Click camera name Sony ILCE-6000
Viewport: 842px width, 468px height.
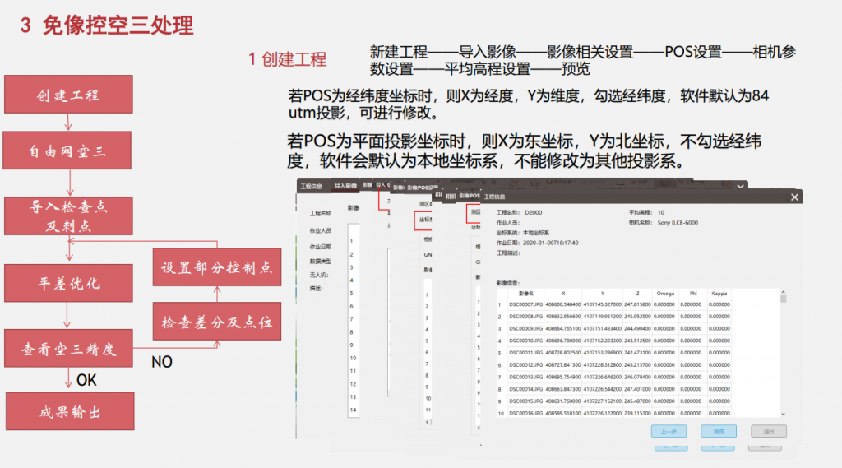coord(678,222)
